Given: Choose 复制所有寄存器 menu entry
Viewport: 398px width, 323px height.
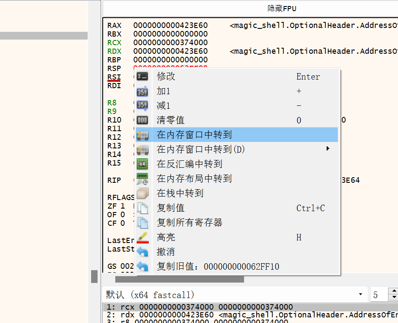Looking at the screenshot, I should 236,222.
